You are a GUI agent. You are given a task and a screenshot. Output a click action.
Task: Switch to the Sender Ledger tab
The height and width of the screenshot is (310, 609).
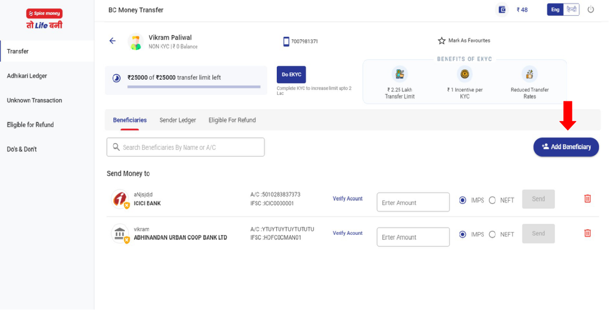pyautogui.click(x=178, y=120)
